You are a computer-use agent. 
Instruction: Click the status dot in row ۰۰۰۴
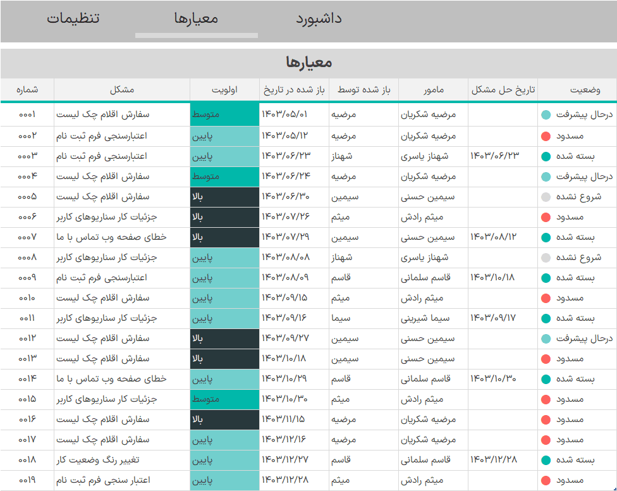[x=546, y=177]
